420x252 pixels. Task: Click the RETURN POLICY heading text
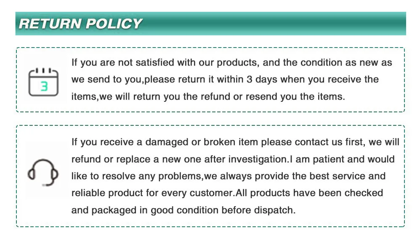[80, 24]
